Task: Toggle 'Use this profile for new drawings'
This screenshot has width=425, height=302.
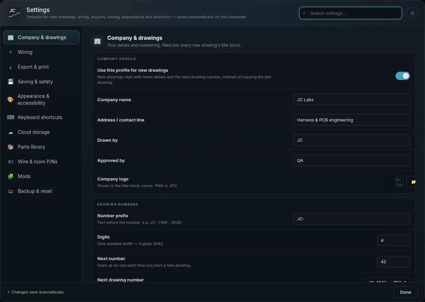Action: point(403,76)
